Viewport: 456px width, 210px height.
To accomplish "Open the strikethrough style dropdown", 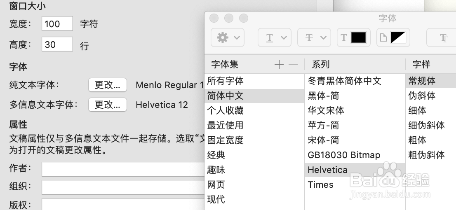I will [314, 38].
